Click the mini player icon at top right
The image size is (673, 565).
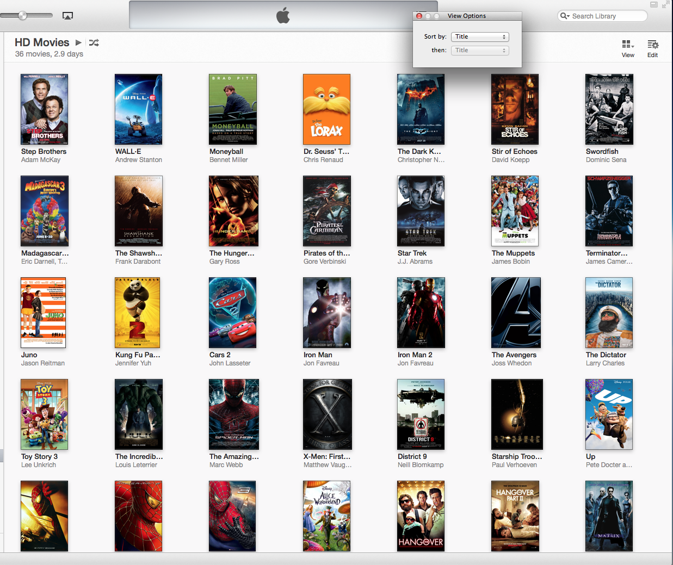(x=653, y=4)
